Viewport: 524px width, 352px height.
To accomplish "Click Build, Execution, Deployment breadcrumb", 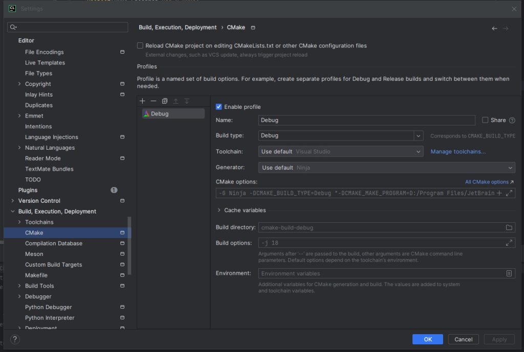I will [x=178, y=28].
